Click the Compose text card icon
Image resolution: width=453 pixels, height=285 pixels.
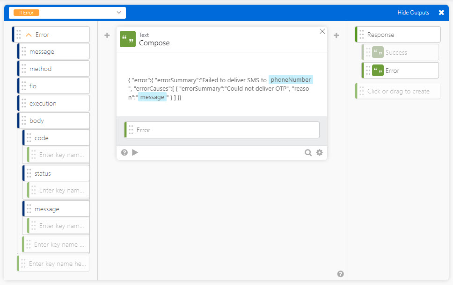point(128,39)
